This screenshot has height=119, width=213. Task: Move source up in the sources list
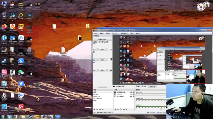pyautogui.click(x=124, y=109)
